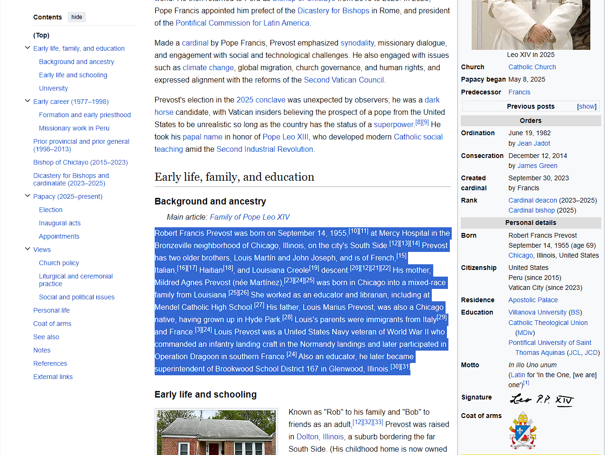Jump to (Top) of the article

[41, 35]
